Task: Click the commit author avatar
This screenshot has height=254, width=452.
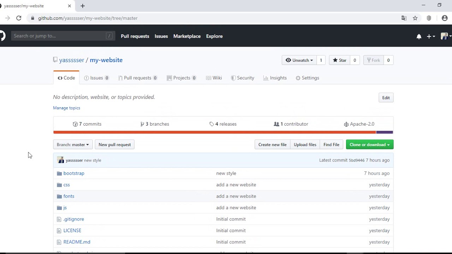Action: 61,160
